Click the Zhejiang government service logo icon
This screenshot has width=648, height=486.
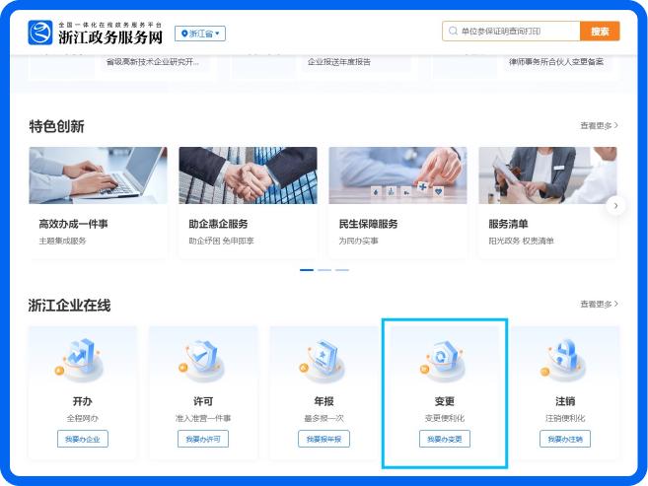(x=40, y=33)
